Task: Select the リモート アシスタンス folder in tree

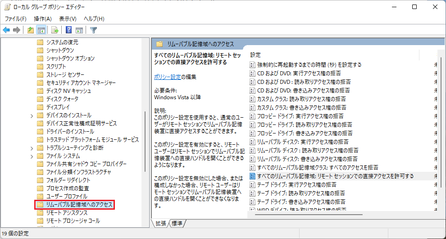Action: coord(67,213)
